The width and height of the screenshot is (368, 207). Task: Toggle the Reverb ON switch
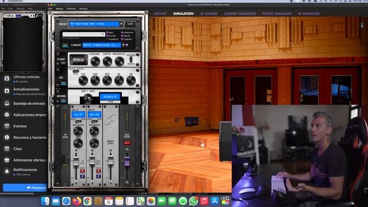(x=63, y=101)
